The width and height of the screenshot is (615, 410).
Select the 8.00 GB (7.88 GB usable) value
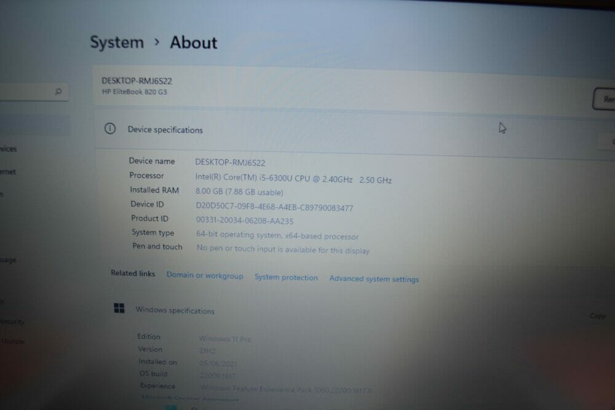pyautogui.click(x=239, y=192)
